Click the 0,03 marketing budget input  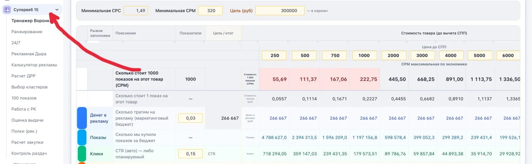coord(190,118)
